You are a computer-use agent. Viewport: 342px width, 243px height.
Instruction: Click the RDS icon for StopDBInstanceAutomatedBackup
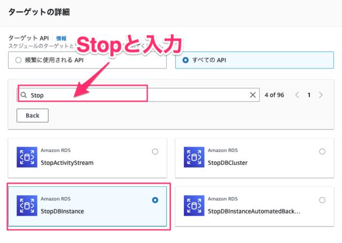pos(194,206)
